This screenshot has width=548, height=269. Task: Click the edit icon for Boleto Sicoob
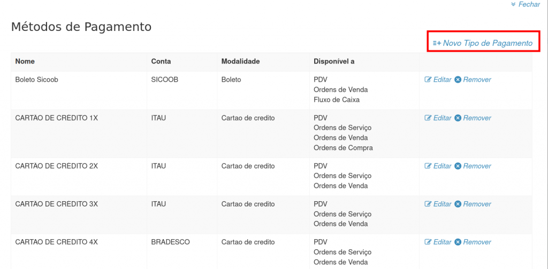(428, 80)
